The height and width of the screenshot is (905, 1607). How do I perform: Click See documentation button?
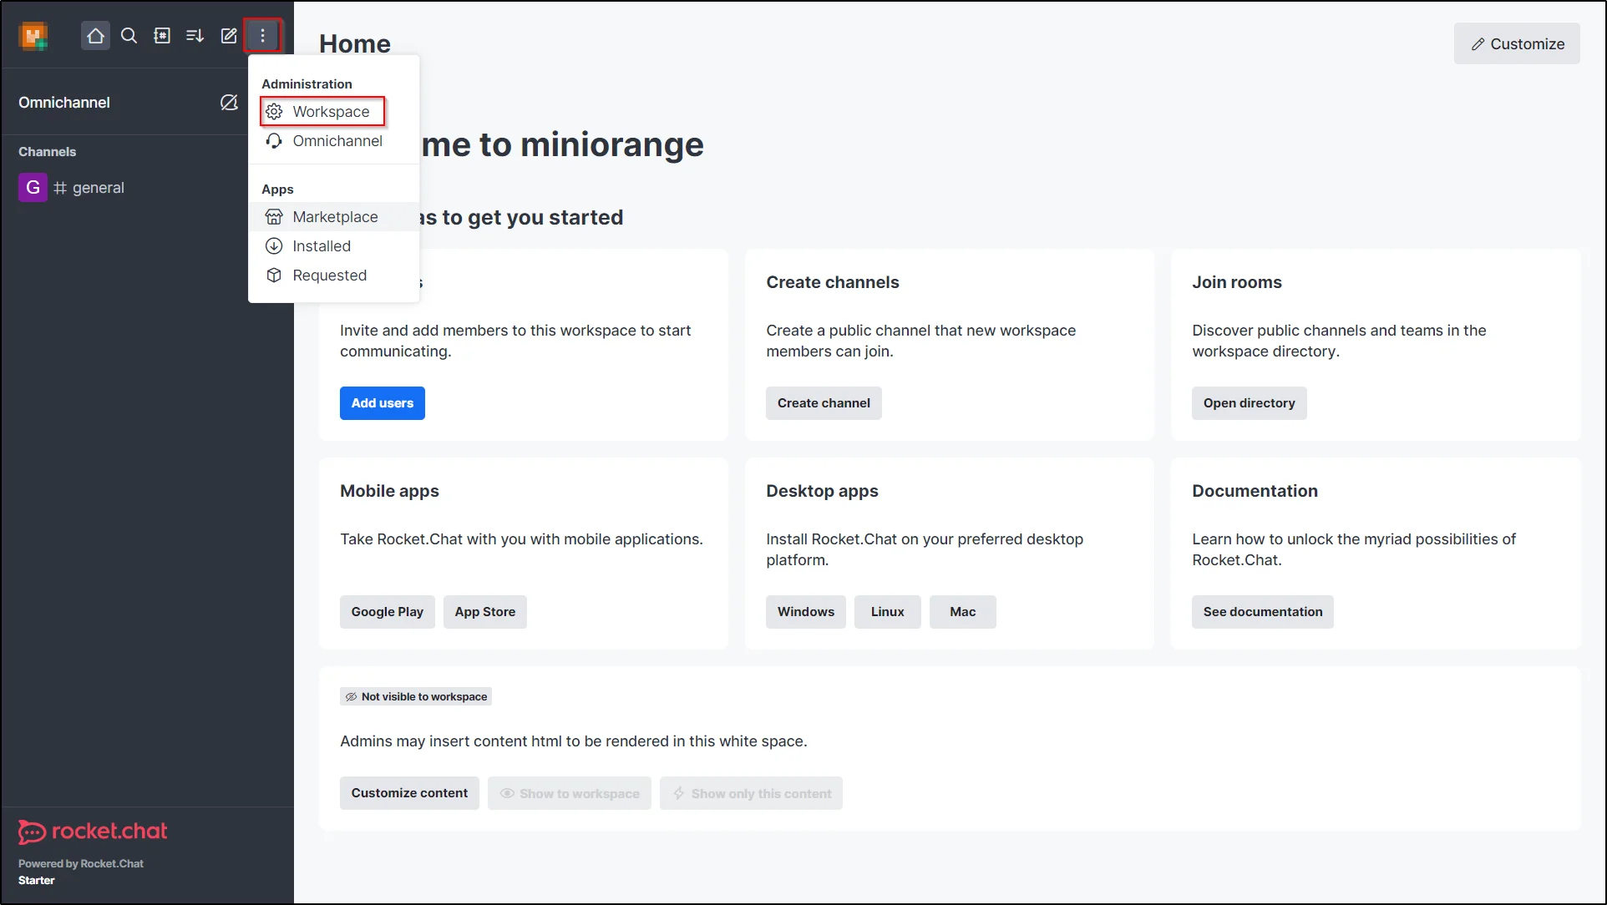click(x=1263, y=612)
